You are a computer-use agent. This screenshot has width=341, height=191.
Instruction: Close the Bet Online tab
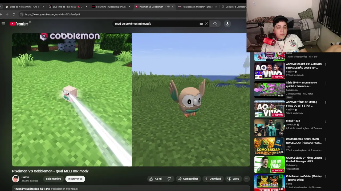(x=130, y=7)
